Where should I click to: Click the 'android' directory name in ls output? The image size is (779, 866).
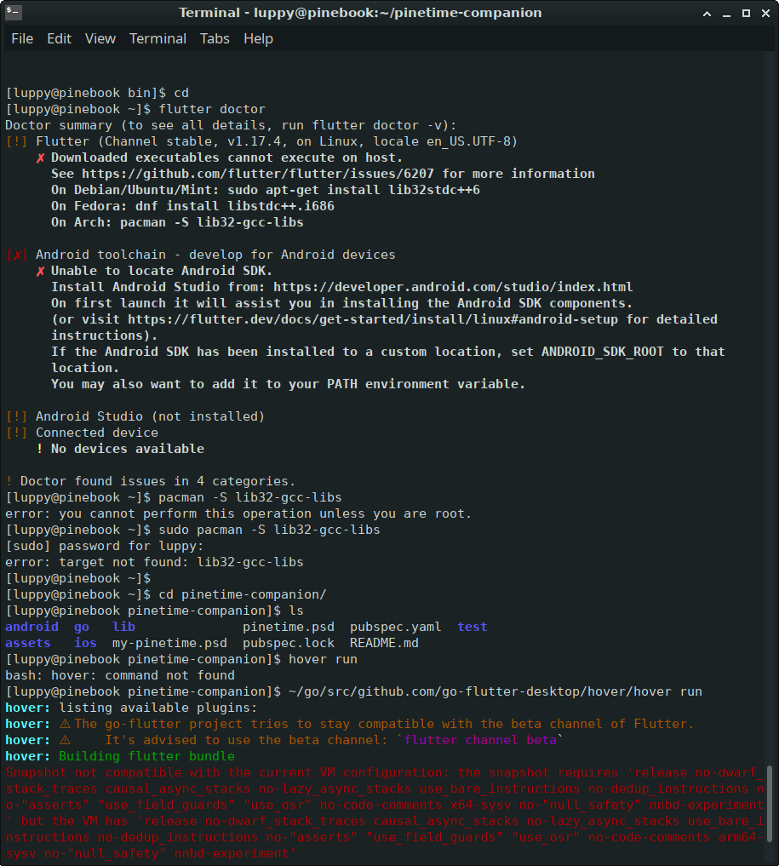(32, 627)
